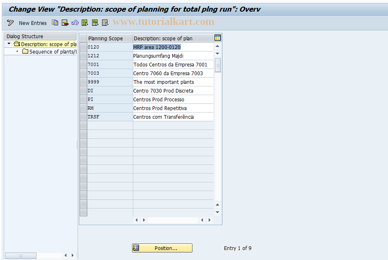Click the Select All toolbar icon

(85, 23)
